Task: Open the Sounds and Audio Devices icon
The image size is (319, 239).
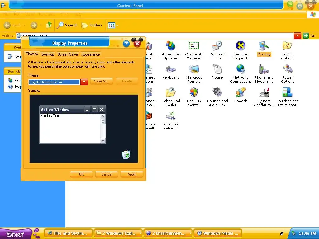Action: 217,97
